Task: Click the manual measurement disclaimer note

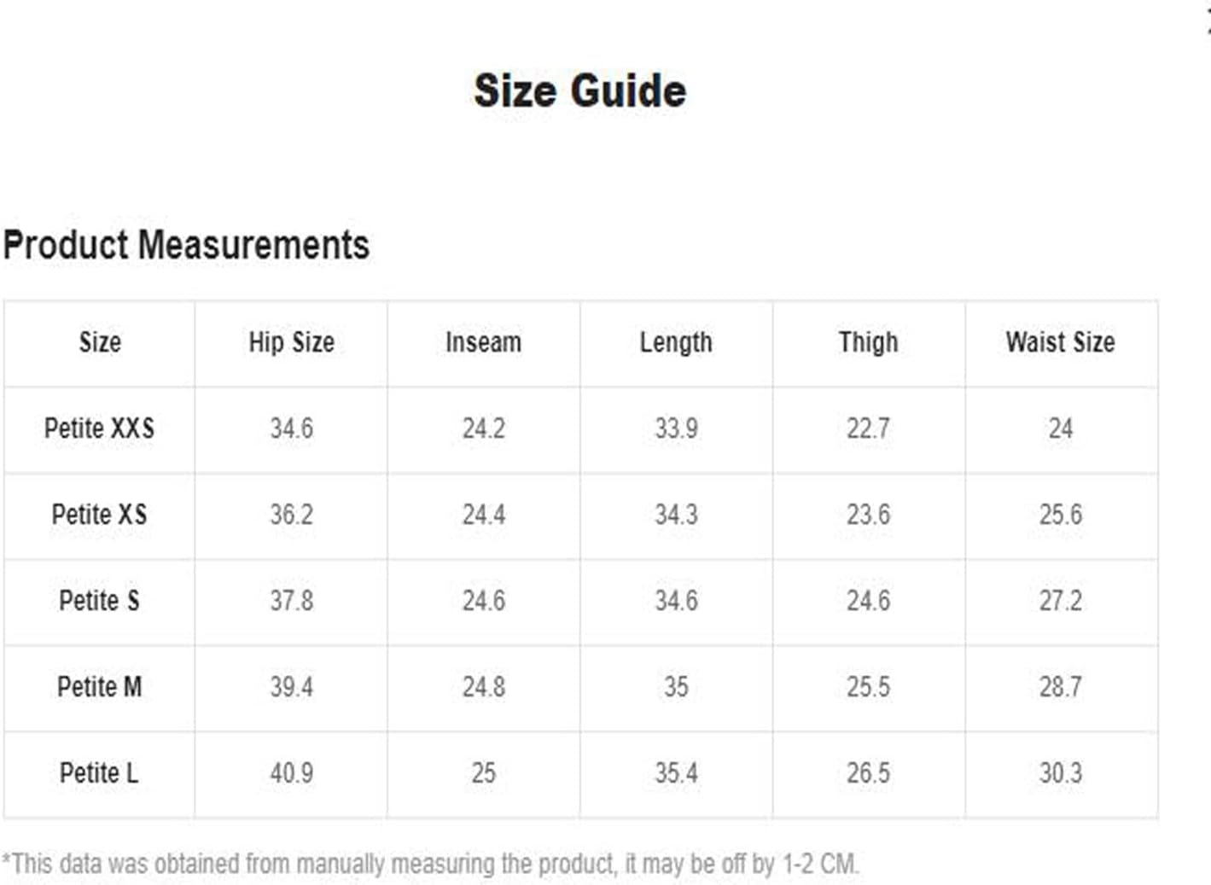Action: pyautogui.click(x=430, y=864)
